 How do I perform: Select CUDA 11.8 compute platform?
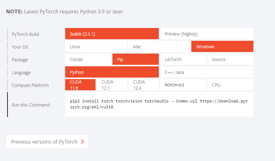[x=80, y=85]
